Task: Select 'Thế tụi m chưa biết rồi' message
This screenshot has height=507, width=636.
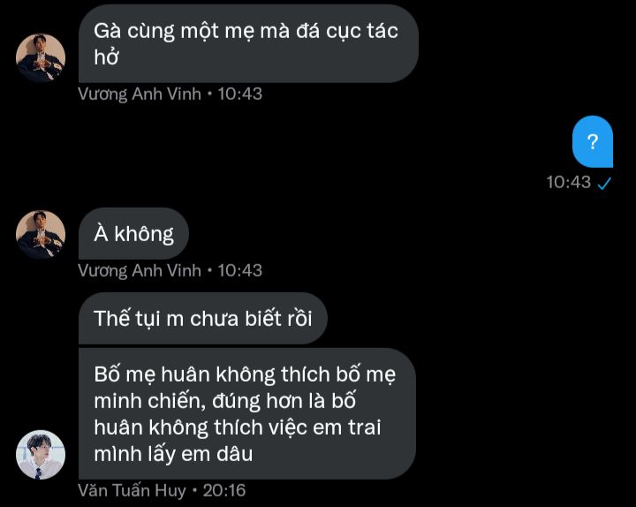Action: point(203,318)
